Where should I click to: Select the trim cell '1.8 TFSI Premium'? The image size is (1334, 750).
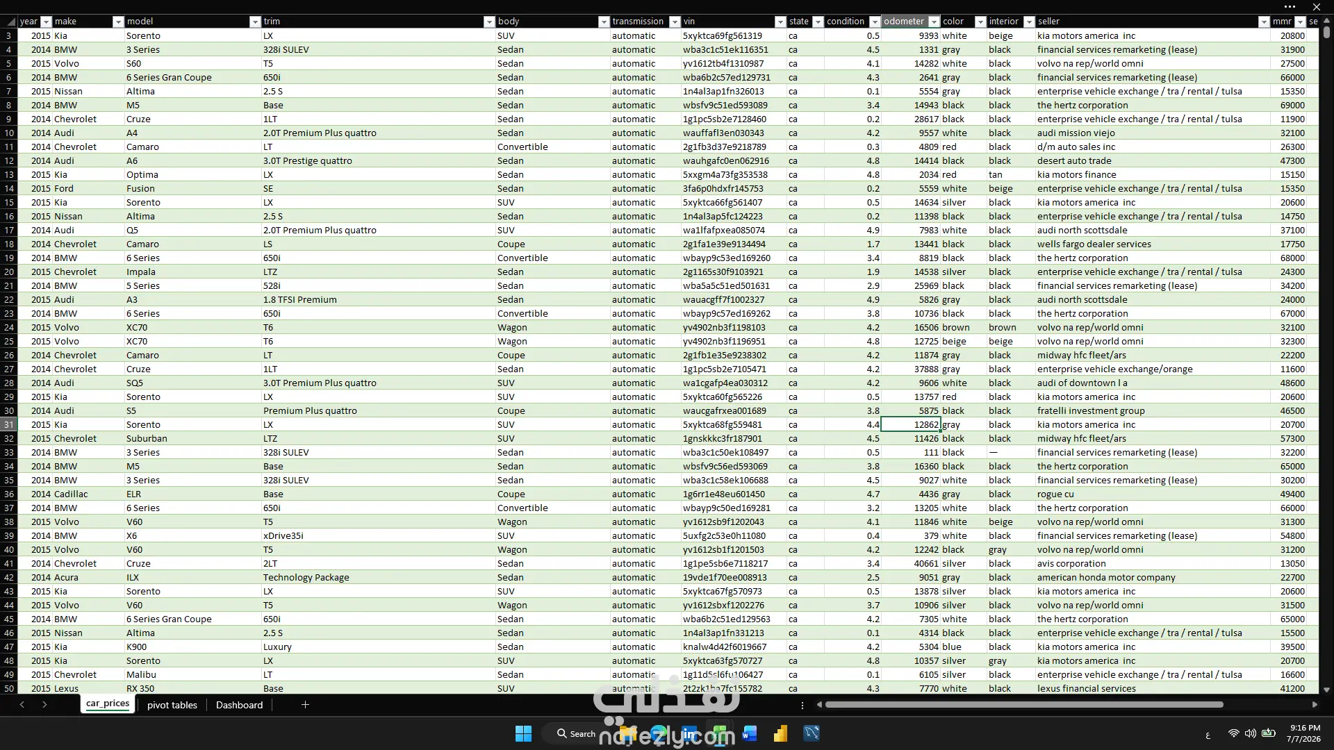pyautogui.click(x=378, y=299)
